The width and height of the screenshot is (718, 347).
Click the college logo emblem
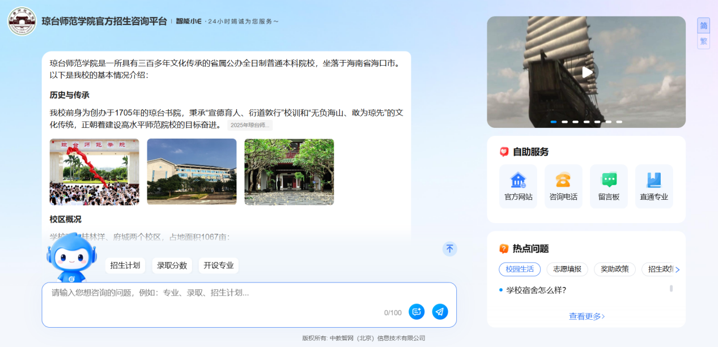(x=22, y=22)
